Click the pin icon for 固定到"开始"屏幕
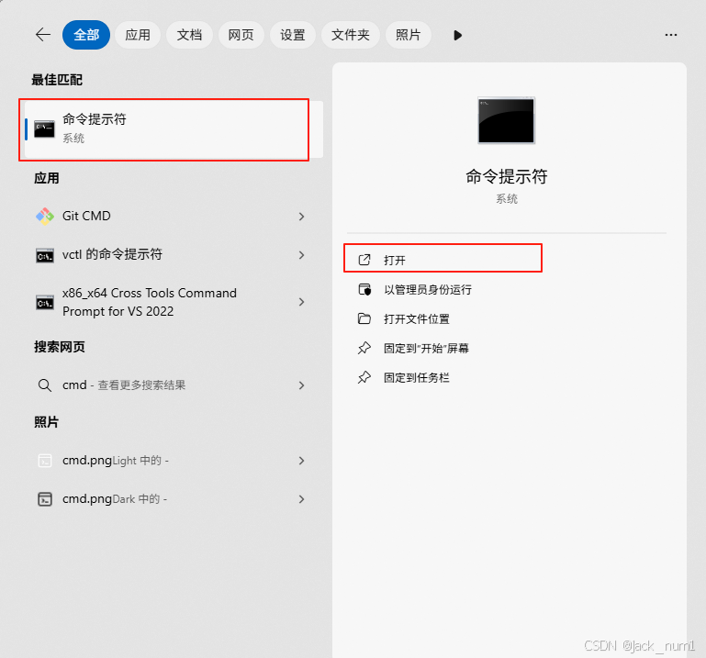 tap(364, 348)
